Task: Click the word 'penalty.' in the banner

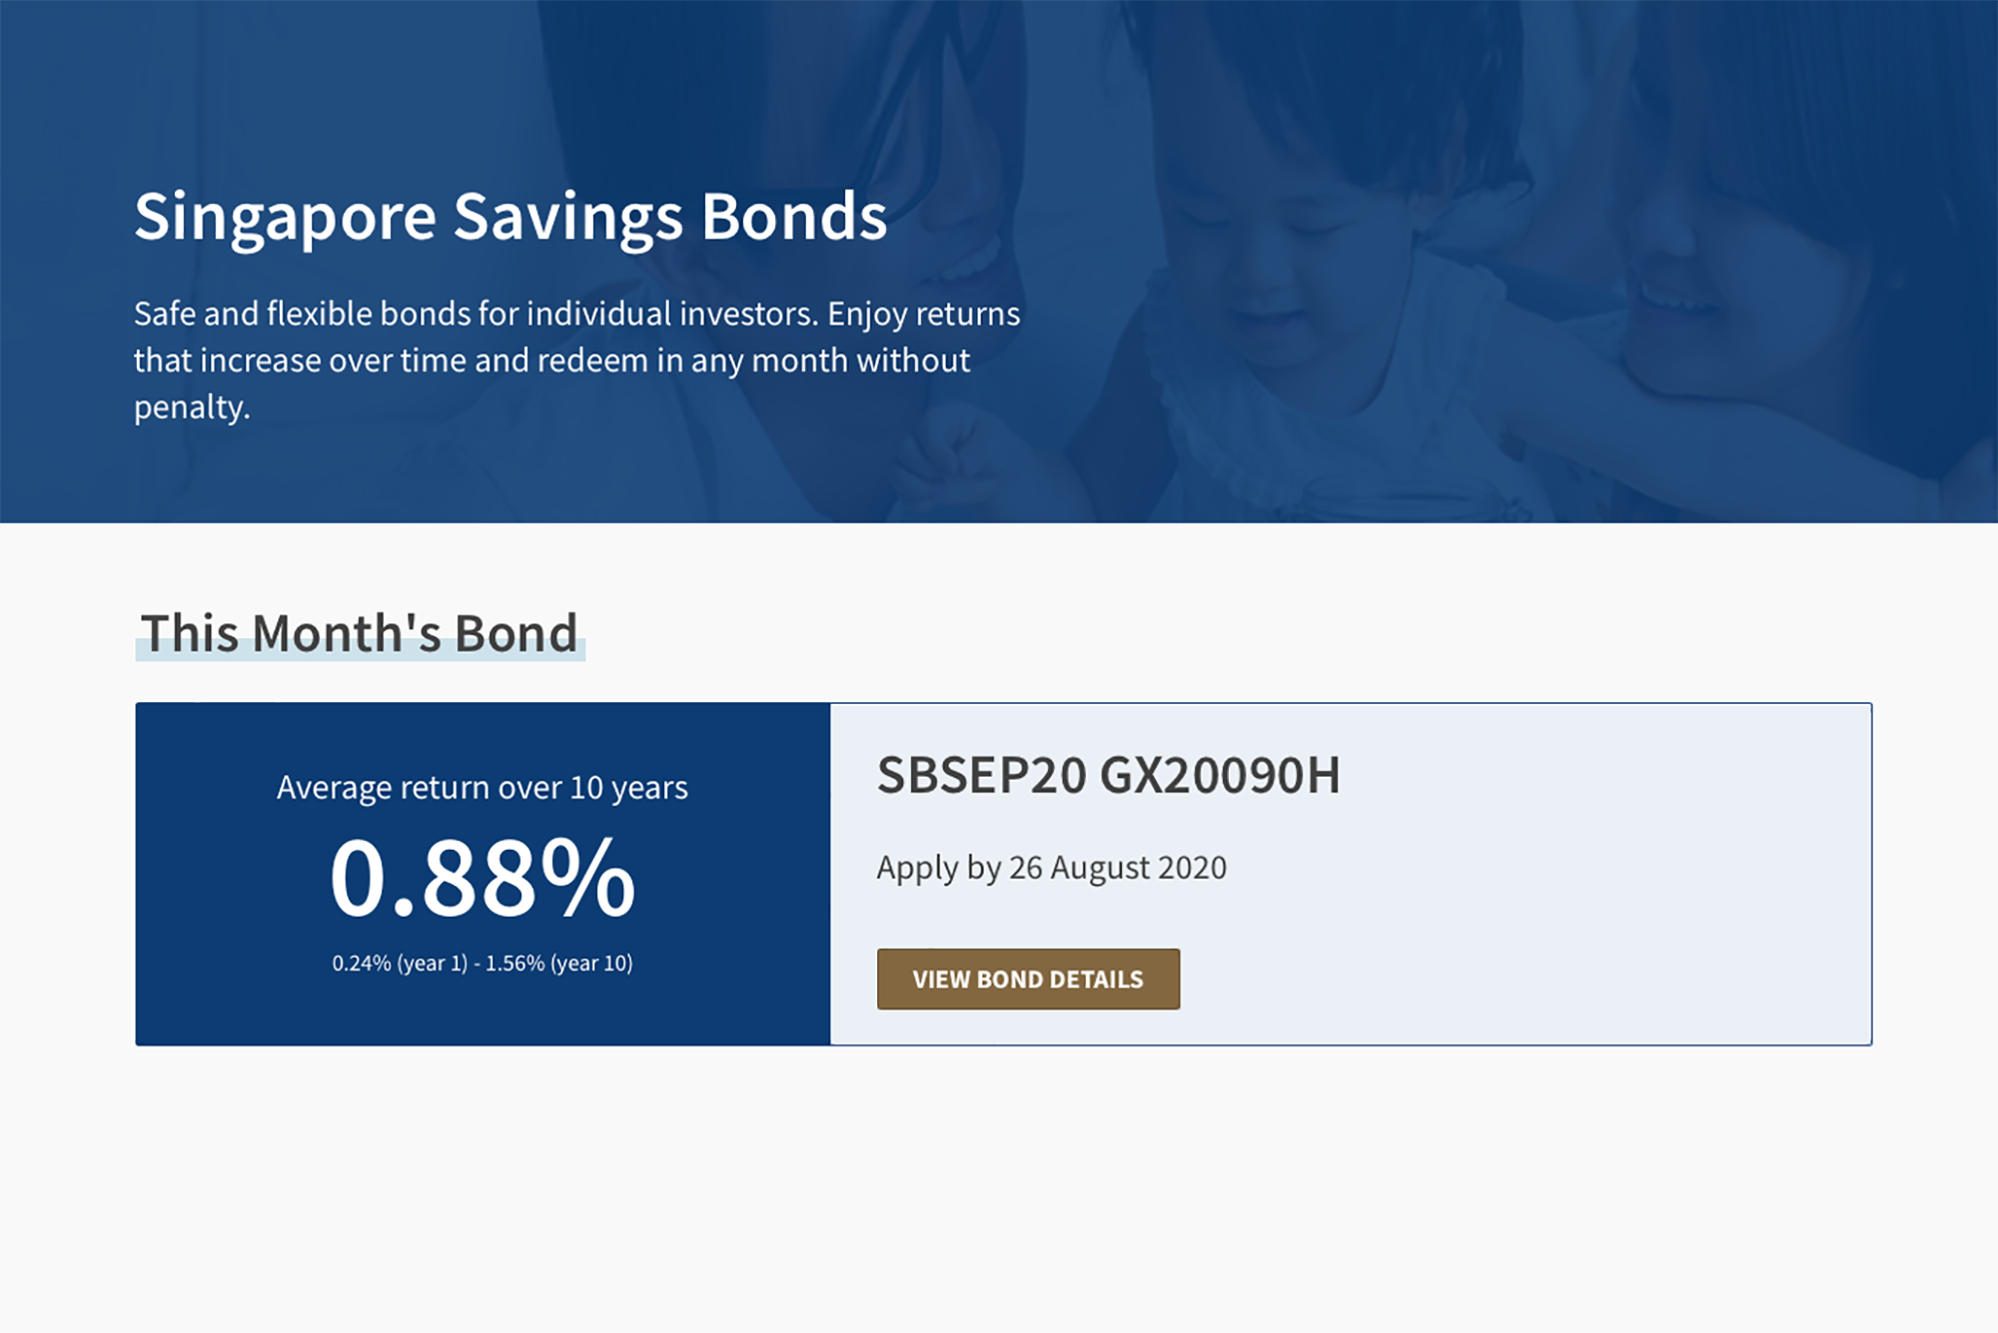Action: point(192,407)
